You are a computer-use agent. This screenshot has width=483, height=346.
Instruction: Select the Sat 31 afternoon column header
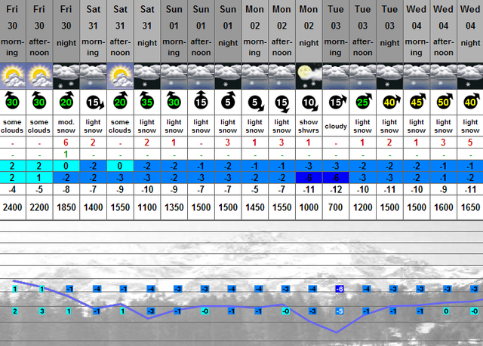(121, 31)
